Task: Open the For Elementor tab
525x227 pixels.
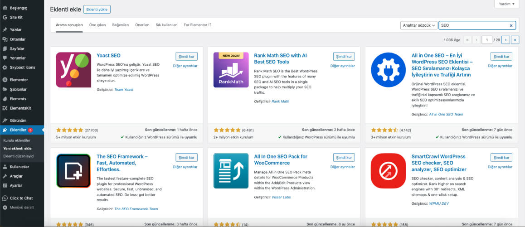Action: pos(198,25)
